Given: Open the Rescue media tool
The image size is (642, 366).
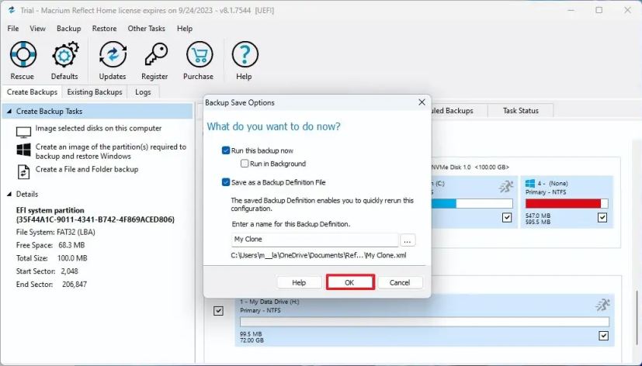Looking at the screenshot, I should 23,54.
